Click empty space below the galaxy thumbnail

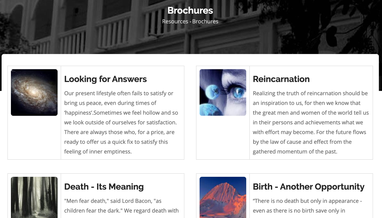tap(34, 137)
